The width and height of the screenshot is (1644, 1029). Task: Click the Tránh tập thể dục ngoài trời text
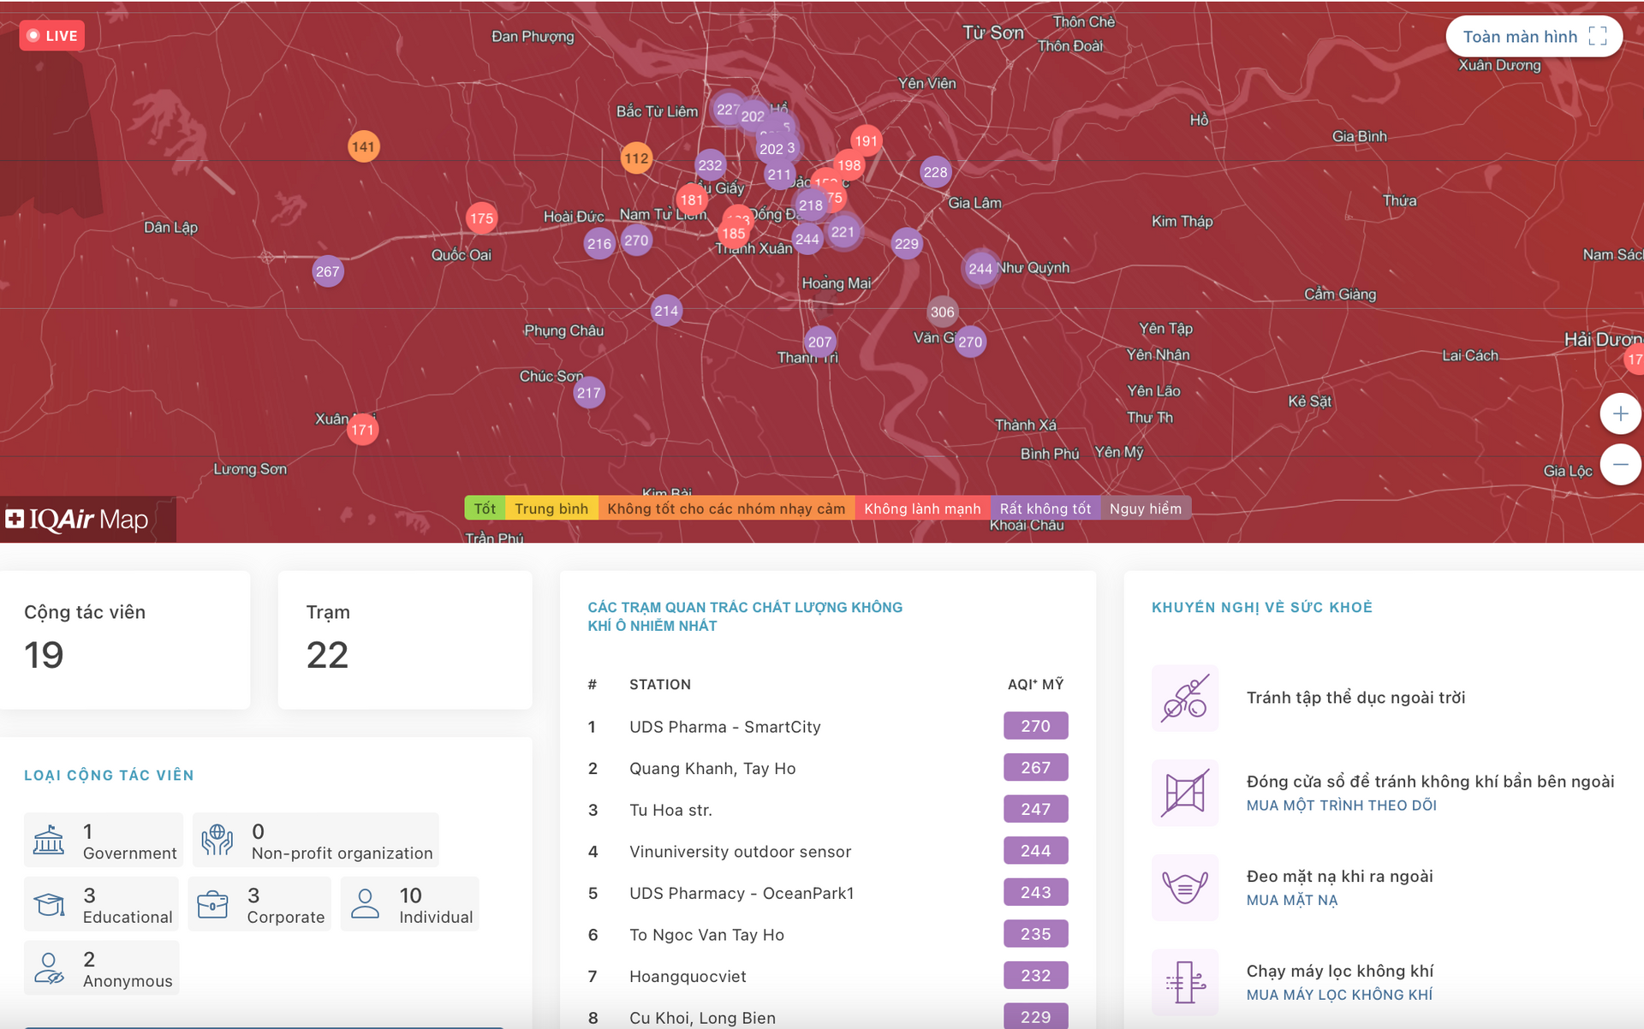point(1355,698)
